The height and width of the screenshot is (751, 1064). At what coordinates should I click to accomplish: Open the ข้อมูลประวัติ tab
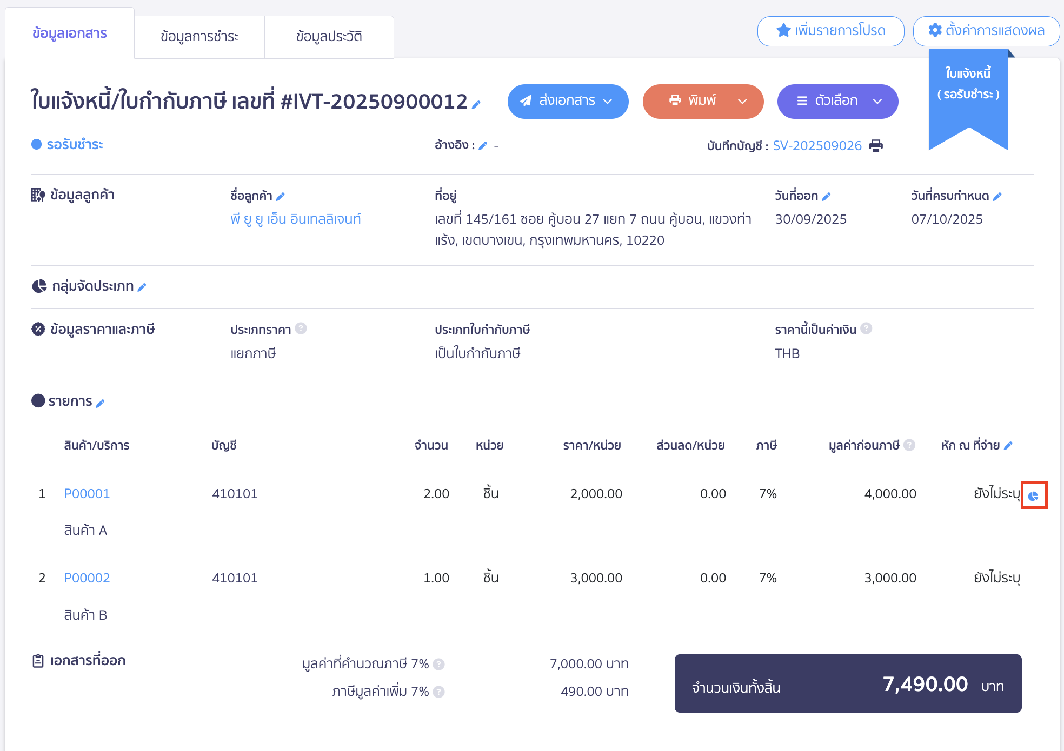point(329,36)
